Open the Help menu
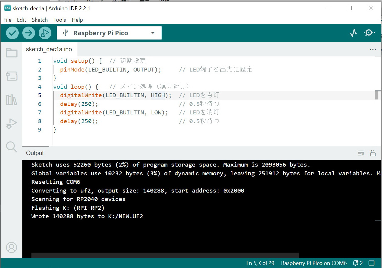 click(x=77, y=20)
